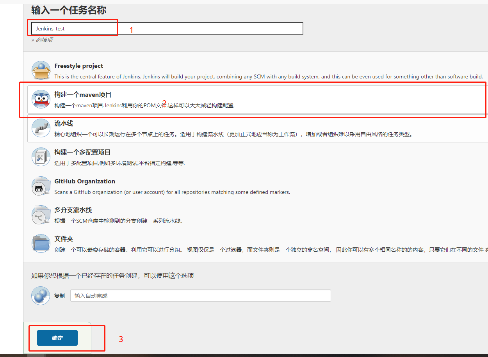This screenshot has width=488, height=357.
Task: Click description starting 适用于多配置项目
Action: [x=119, y=163]
